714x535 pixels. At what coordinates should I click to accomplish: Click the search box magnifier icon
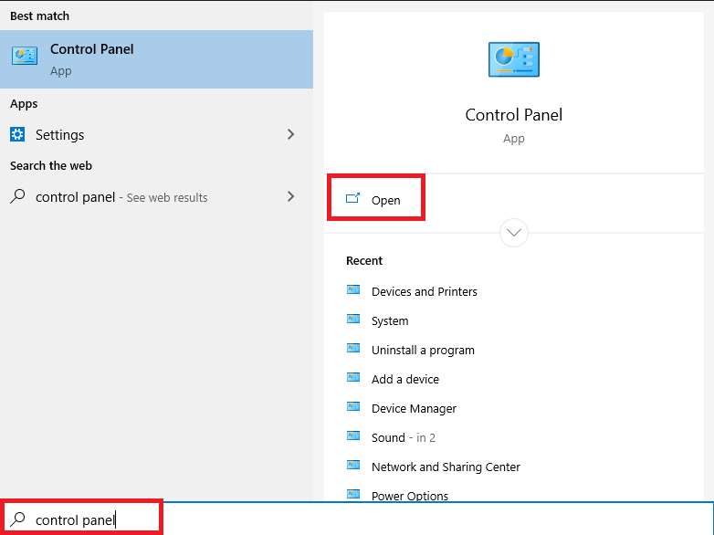tap(17, 519)
